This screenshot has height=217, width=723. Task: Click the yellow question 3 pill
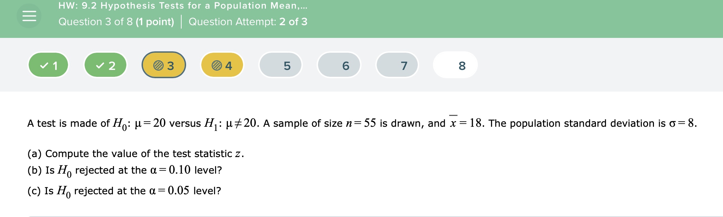[x=163, y=65]
